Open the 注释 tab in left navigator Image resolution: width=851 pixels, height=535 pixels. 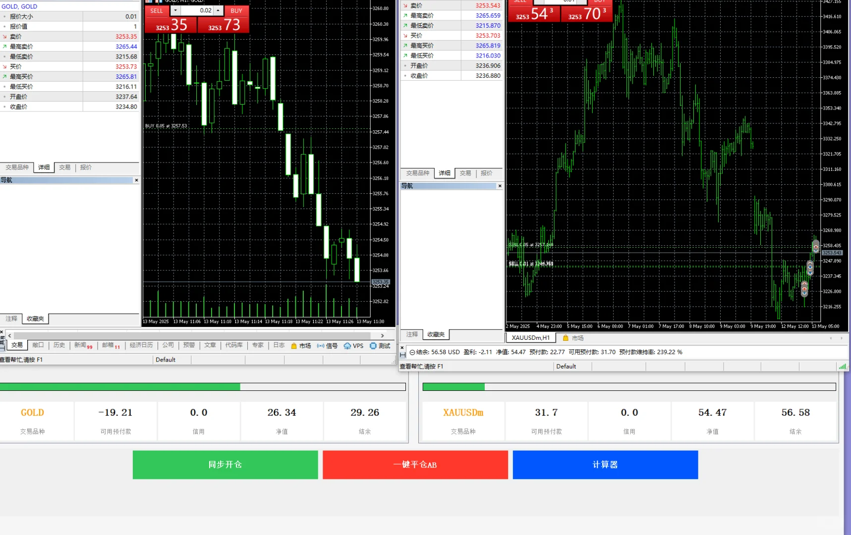click(x=11, y=319)
